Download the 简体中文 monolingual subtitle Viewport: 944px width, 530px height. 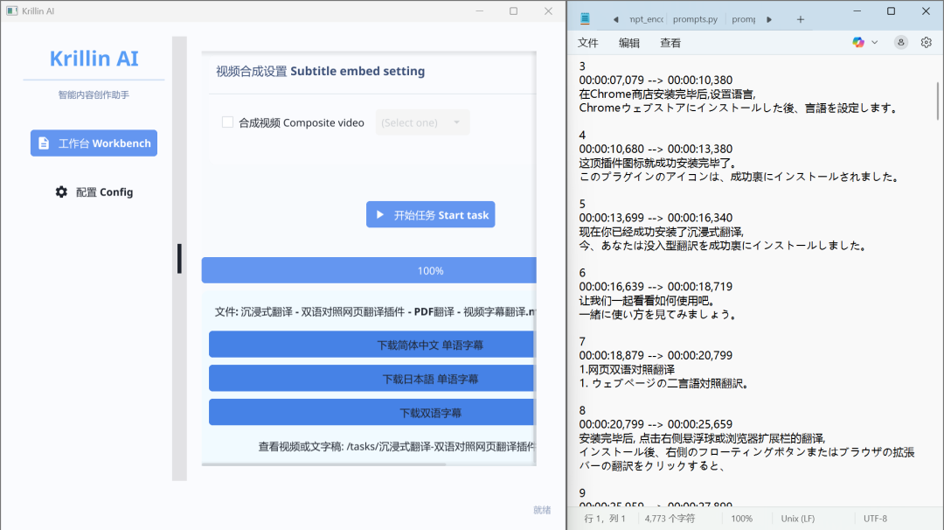(x=371, y=345)
